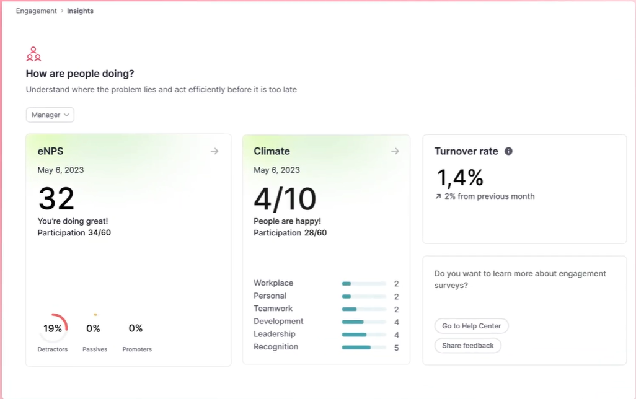Image resolution: width=636 pixels, height=399 pixels.
Task: Click the Development progress bar
Action: (364, 322)
